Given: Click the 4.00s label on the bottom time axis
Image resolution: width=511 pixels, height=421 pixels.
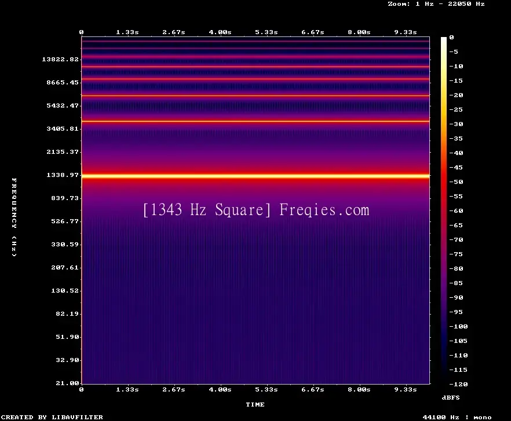Looking at the screenshot, I should pos(220,389).
